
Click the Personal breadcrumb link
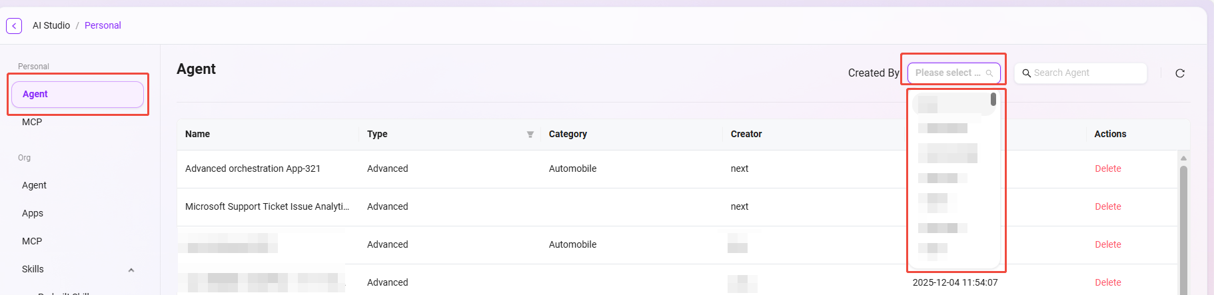103,25
